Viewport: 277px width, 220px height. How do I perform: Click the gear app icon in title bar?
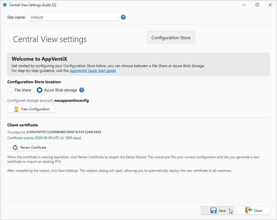(5, 5)
